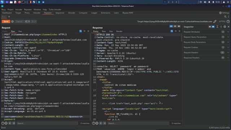Switch to the Extensions tab
Image resolution: width=231 pixels, height=130 pixels.
coord(105,13)
